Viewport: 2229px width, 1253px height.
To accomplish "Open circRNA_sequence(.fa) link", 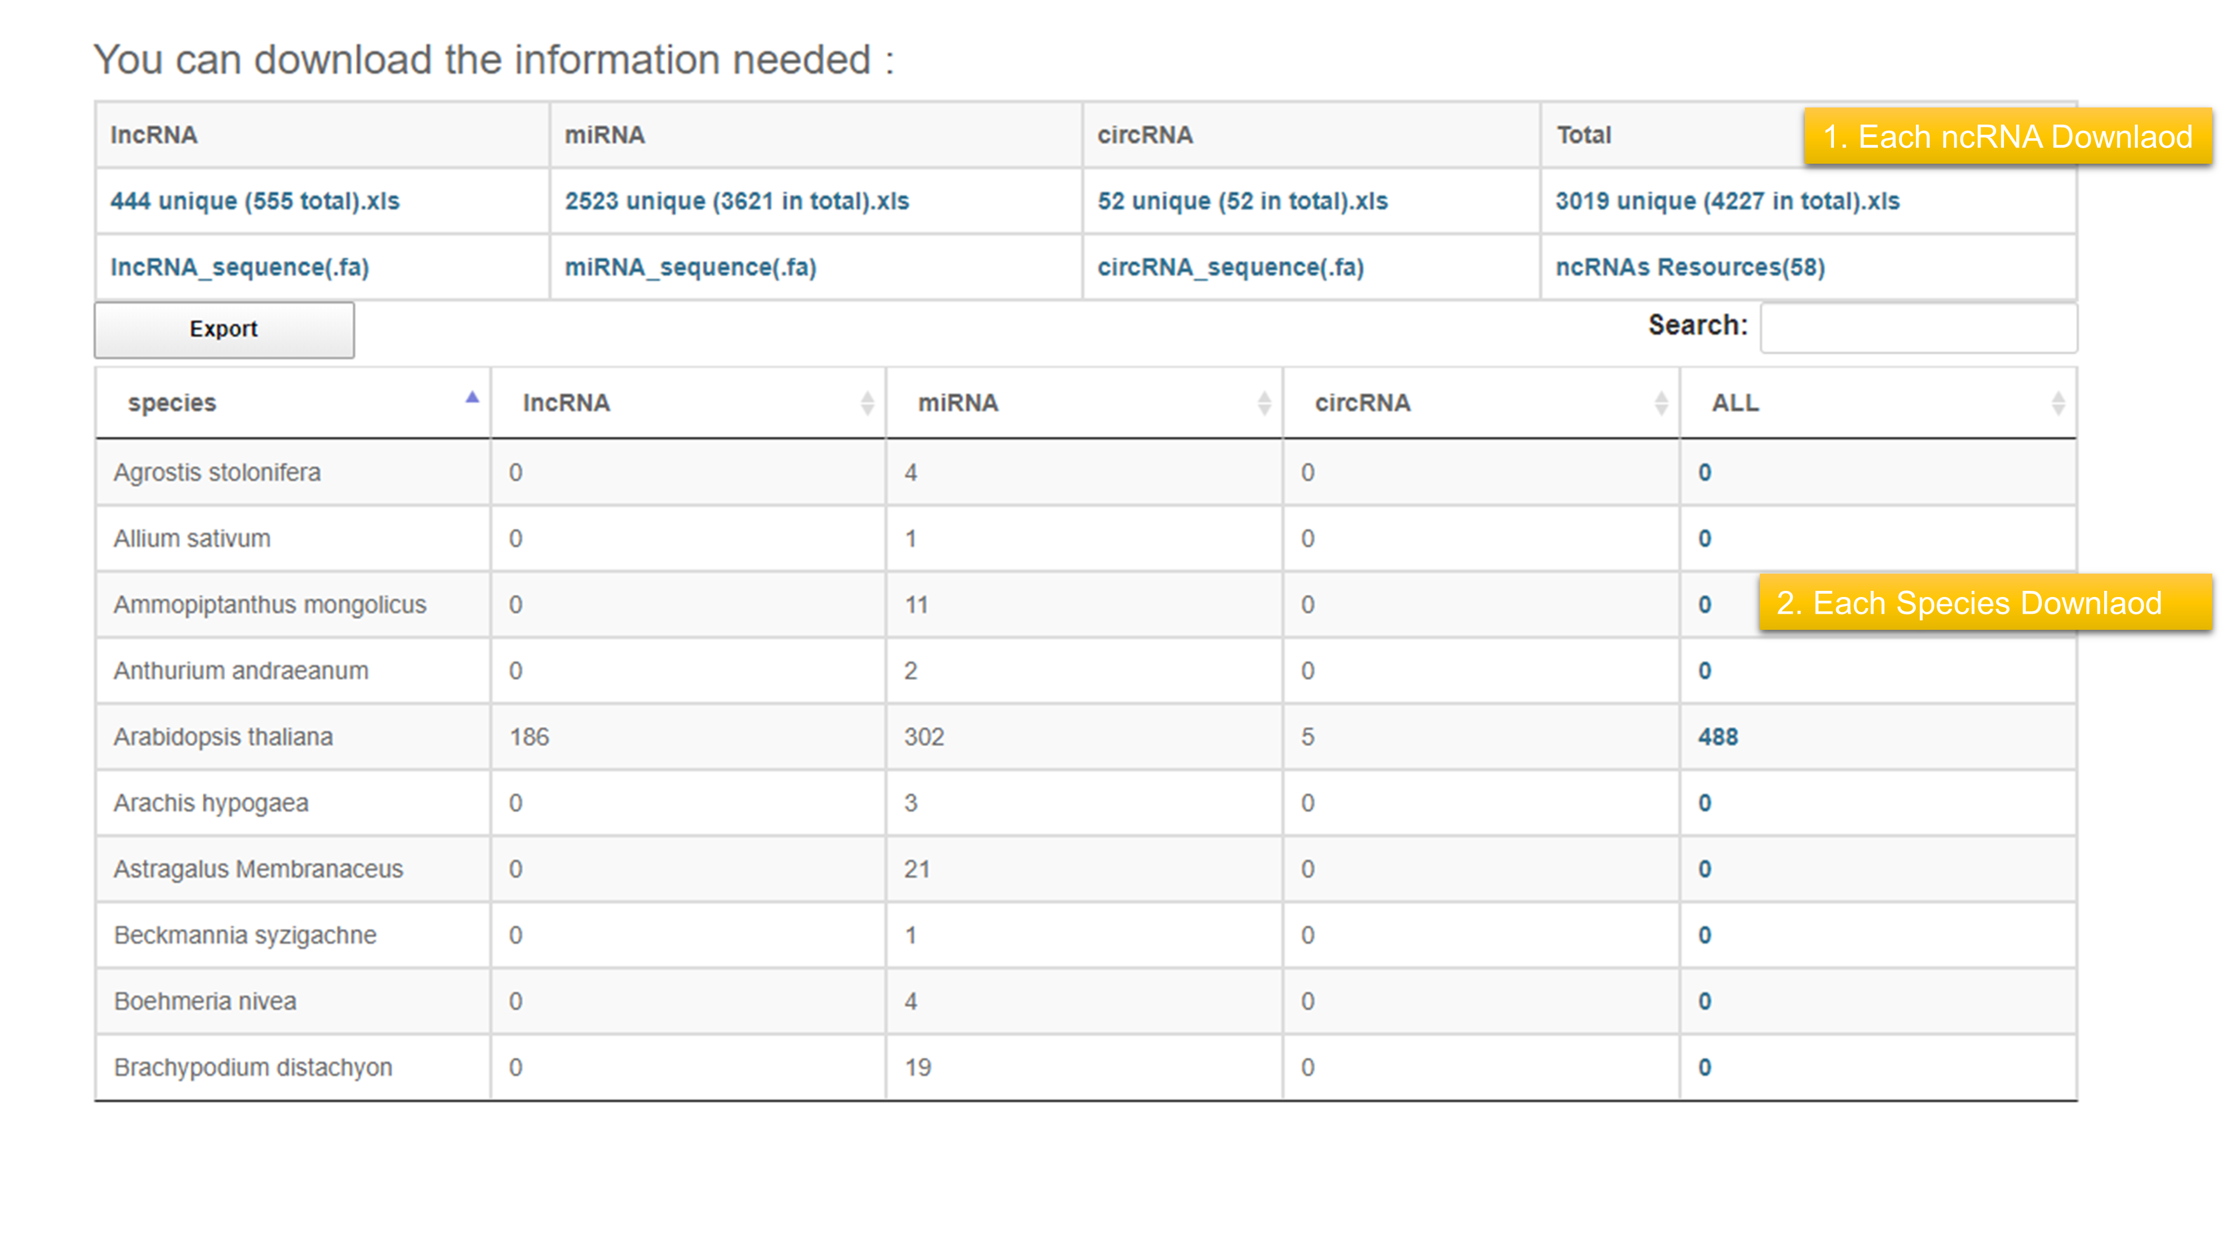I will [1230, 267].
